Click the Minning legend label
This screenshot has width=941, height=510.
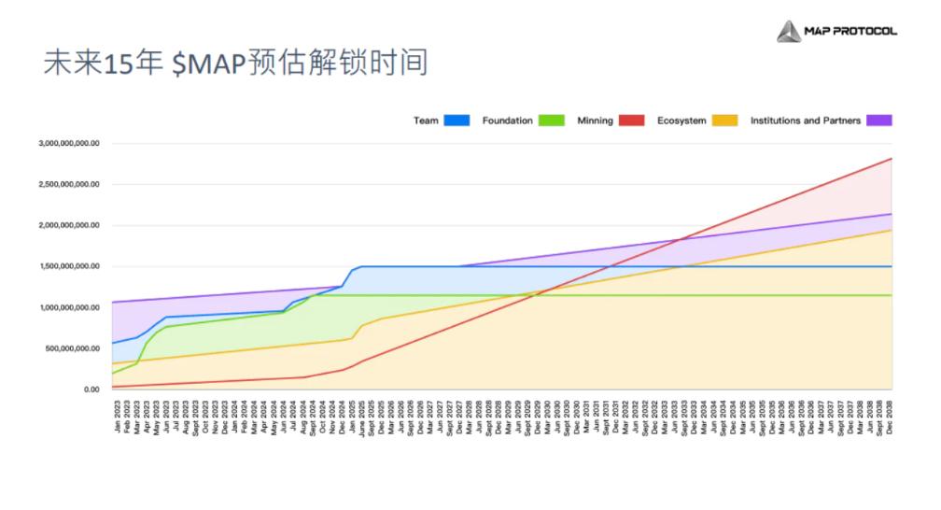click(x=595, y=120)
